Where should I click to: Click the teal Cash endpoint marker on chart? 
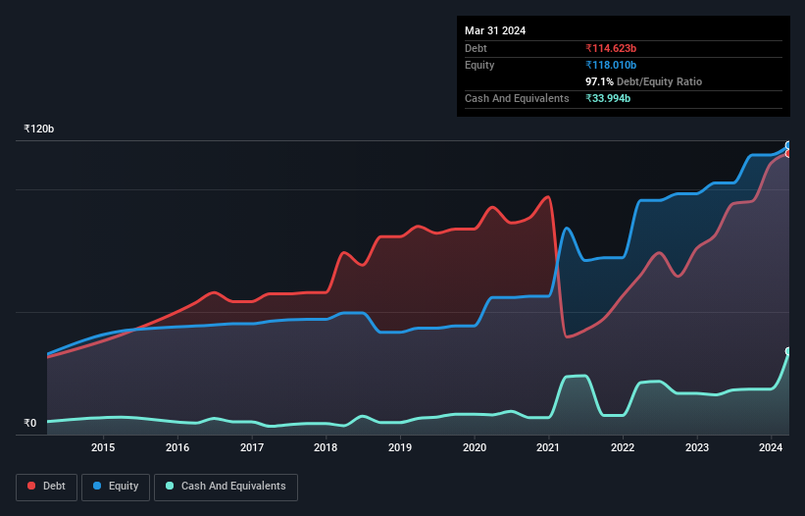788,351
